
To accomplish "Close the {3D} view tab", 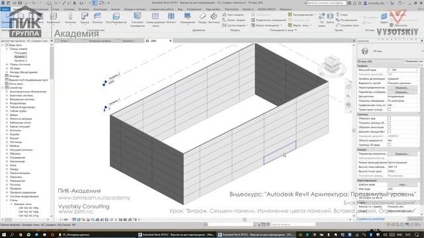I will point(170,41).
